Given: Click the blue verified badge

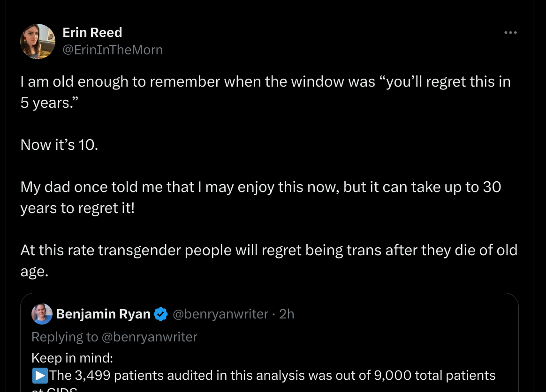Looking at the screenshot, I should (x=161, y=314).
